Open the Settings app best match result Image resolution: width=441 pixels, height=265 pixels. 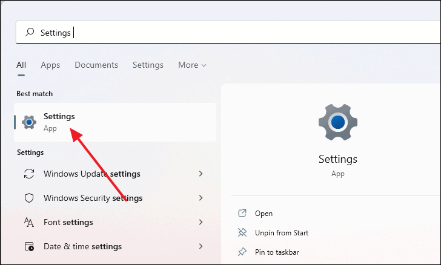click(x=115, y=122)
